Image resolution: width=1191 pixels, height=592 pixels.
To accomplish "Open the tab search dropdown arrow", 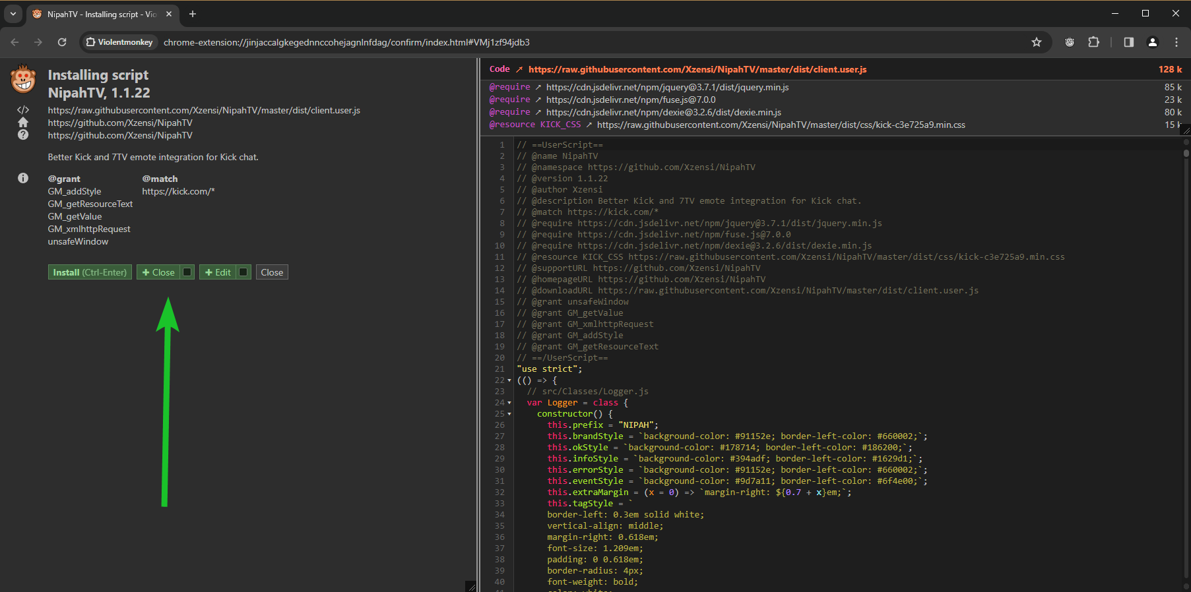I will coord(13,14).
